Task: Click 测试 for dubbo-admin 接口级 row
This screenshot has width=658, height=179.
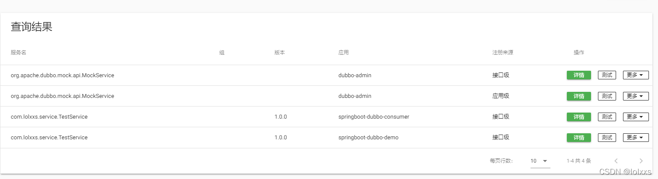Action: click(x=607, y=75)
